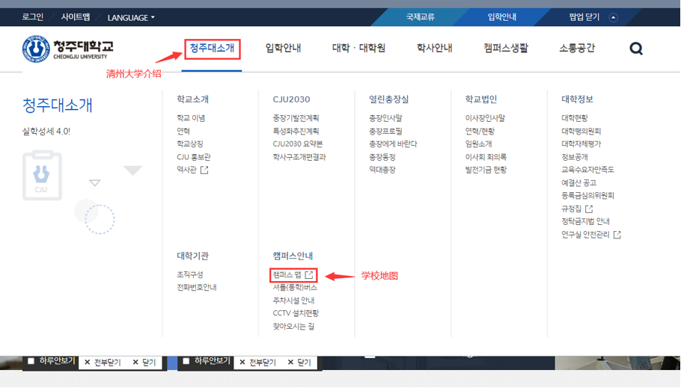Open 국제교류 top tab
Image resolution: width=681 pixels, height=388 pixels.
point(420,17)
